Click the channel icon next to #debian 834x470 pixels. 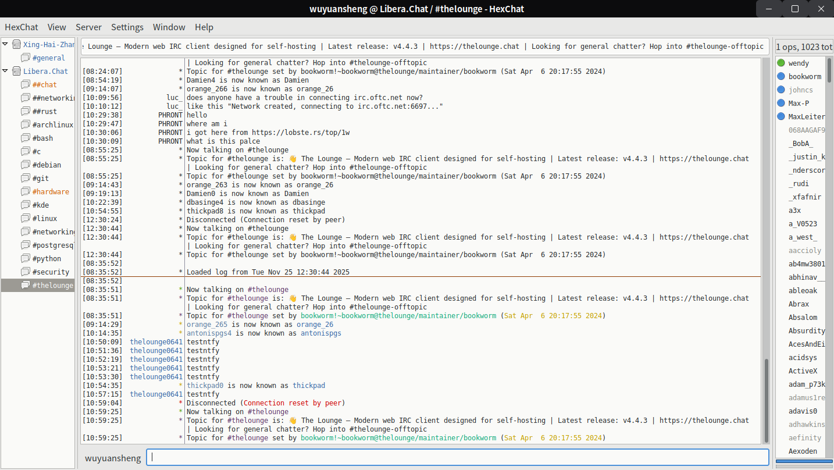26,165
